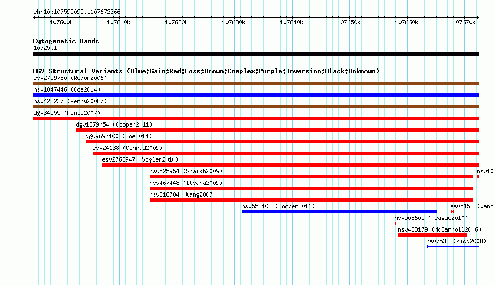The height and width of the screenshot is (285, 495).
Task: Open nsv552103 (Cooper2011) variant label
Action: pyautogui.click(x=279, y=206)
